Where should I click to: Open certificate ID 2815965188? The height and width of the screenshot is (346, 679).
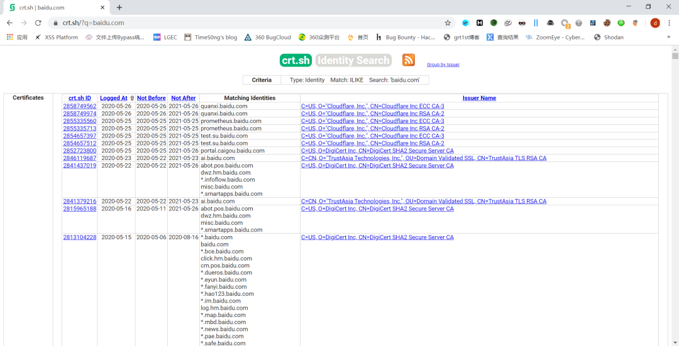(x=80, y=208)
